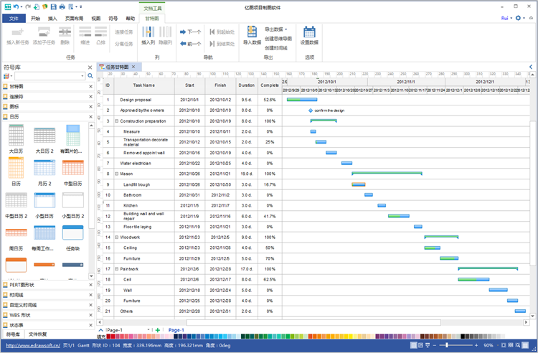Click the 隐藏列 (Hide Column) icon
538x353 pixels.
pos(166,32)
